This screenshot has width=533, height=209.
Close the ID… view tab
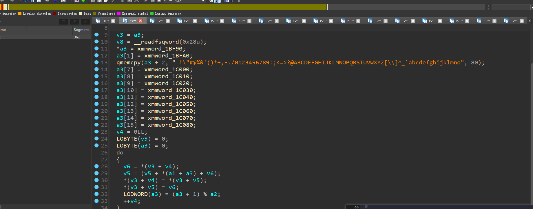pos(113,21)
